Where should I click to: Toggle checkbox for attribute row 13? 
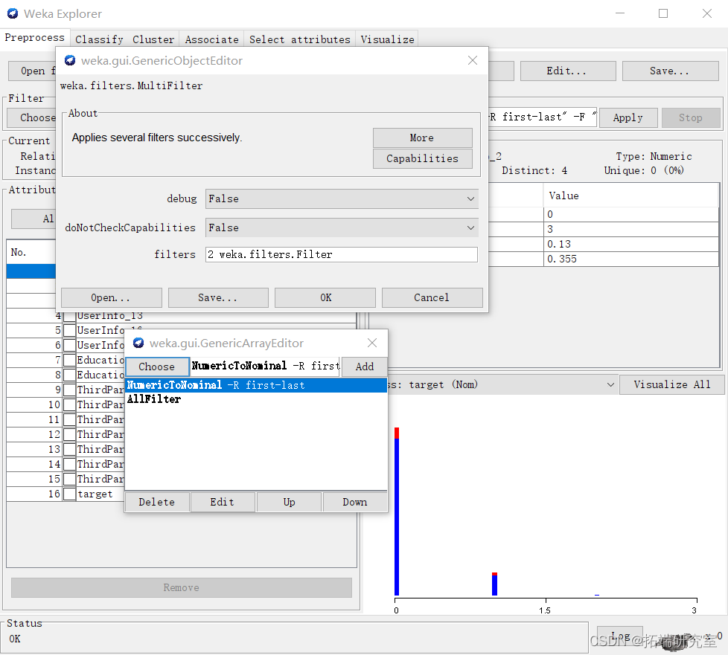[69, 450]
